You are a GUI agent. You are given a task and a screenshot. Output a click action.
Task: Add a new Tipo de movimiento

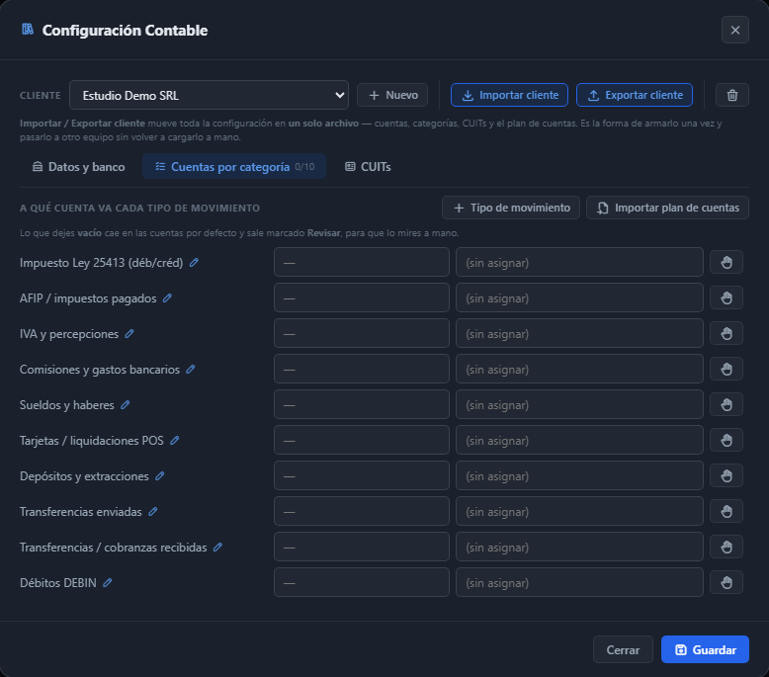point(511,208)
